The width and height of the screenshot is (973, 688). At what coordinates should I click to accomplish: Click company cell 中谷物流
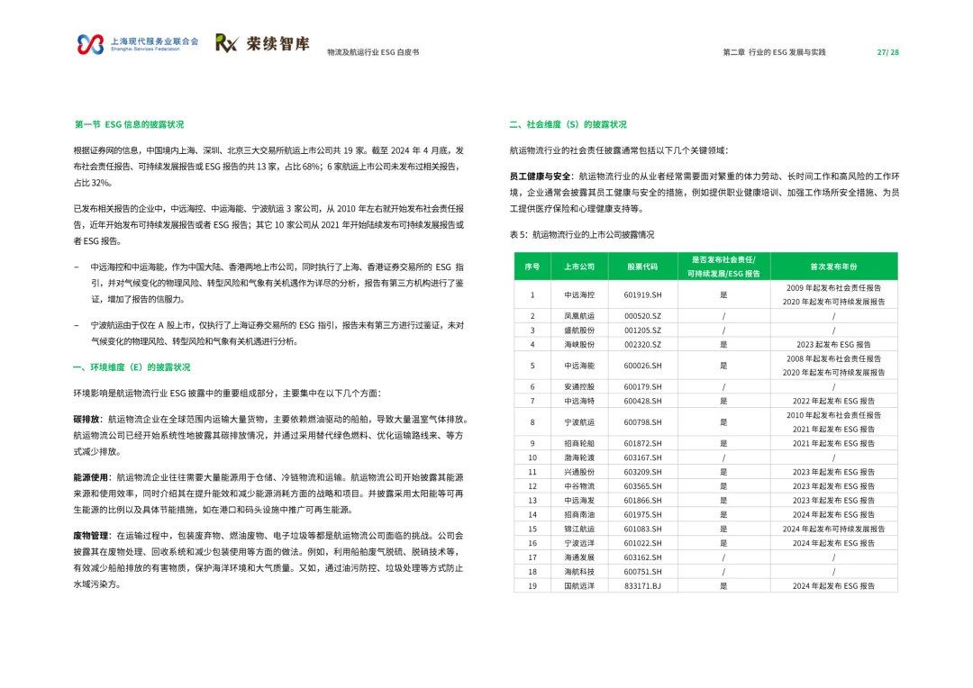[x=579, y=486]
